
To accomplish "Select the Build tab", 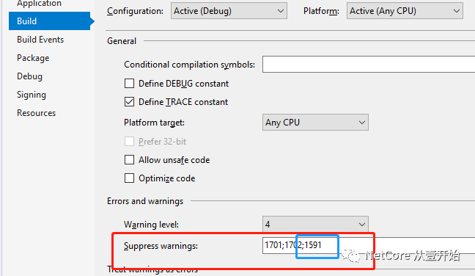I will [x=49, y=21].
